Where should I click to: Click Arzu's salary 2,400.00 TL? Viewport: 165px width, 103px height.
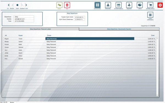point(152,59)
